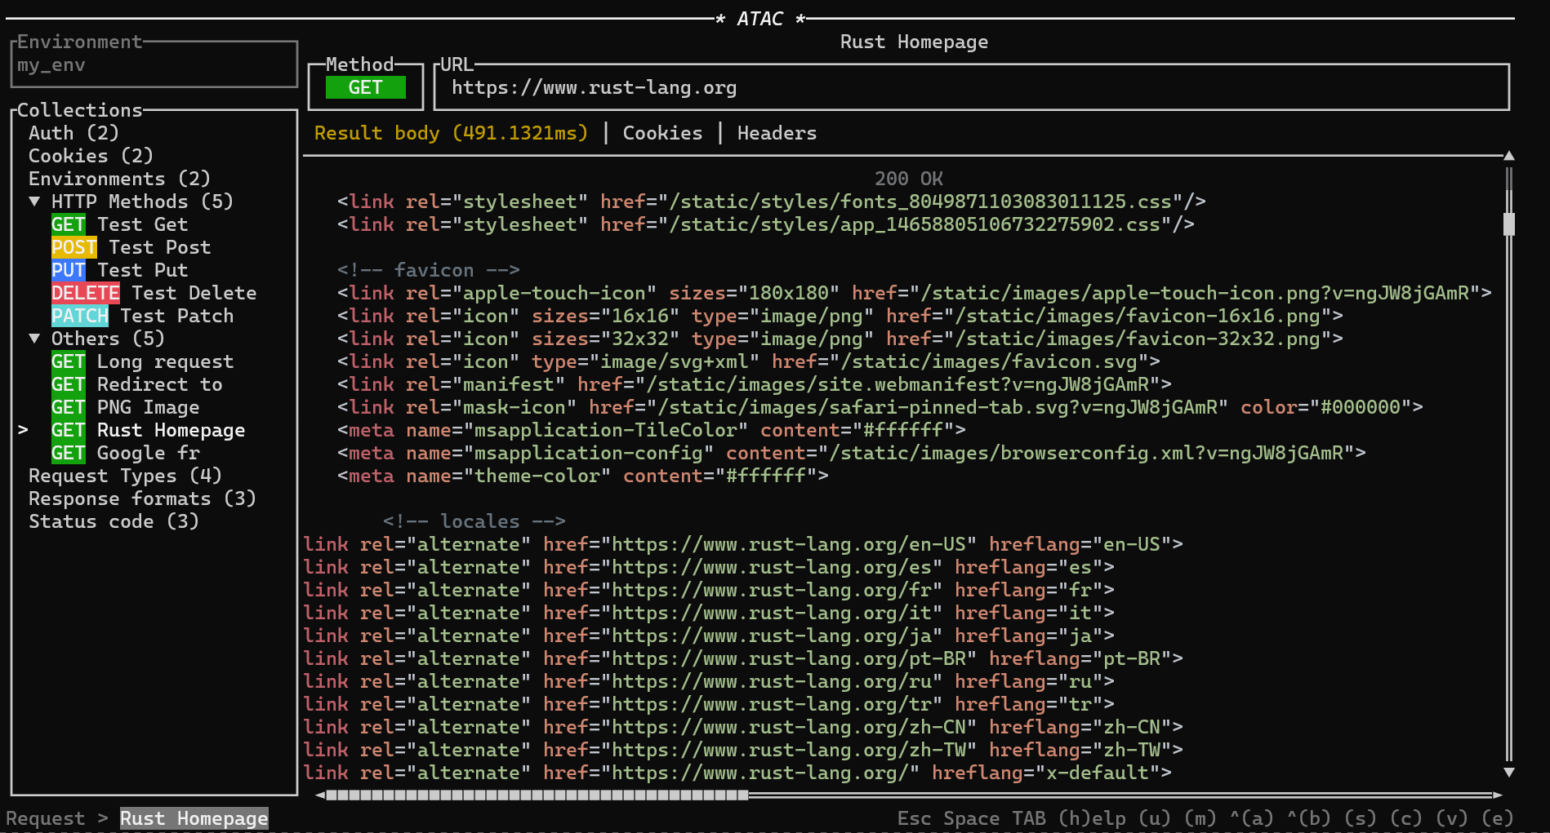This screenshot has height=833, width=1550.
Task: Click the PUT badge on Test Put
Action: tap(68, 270)
